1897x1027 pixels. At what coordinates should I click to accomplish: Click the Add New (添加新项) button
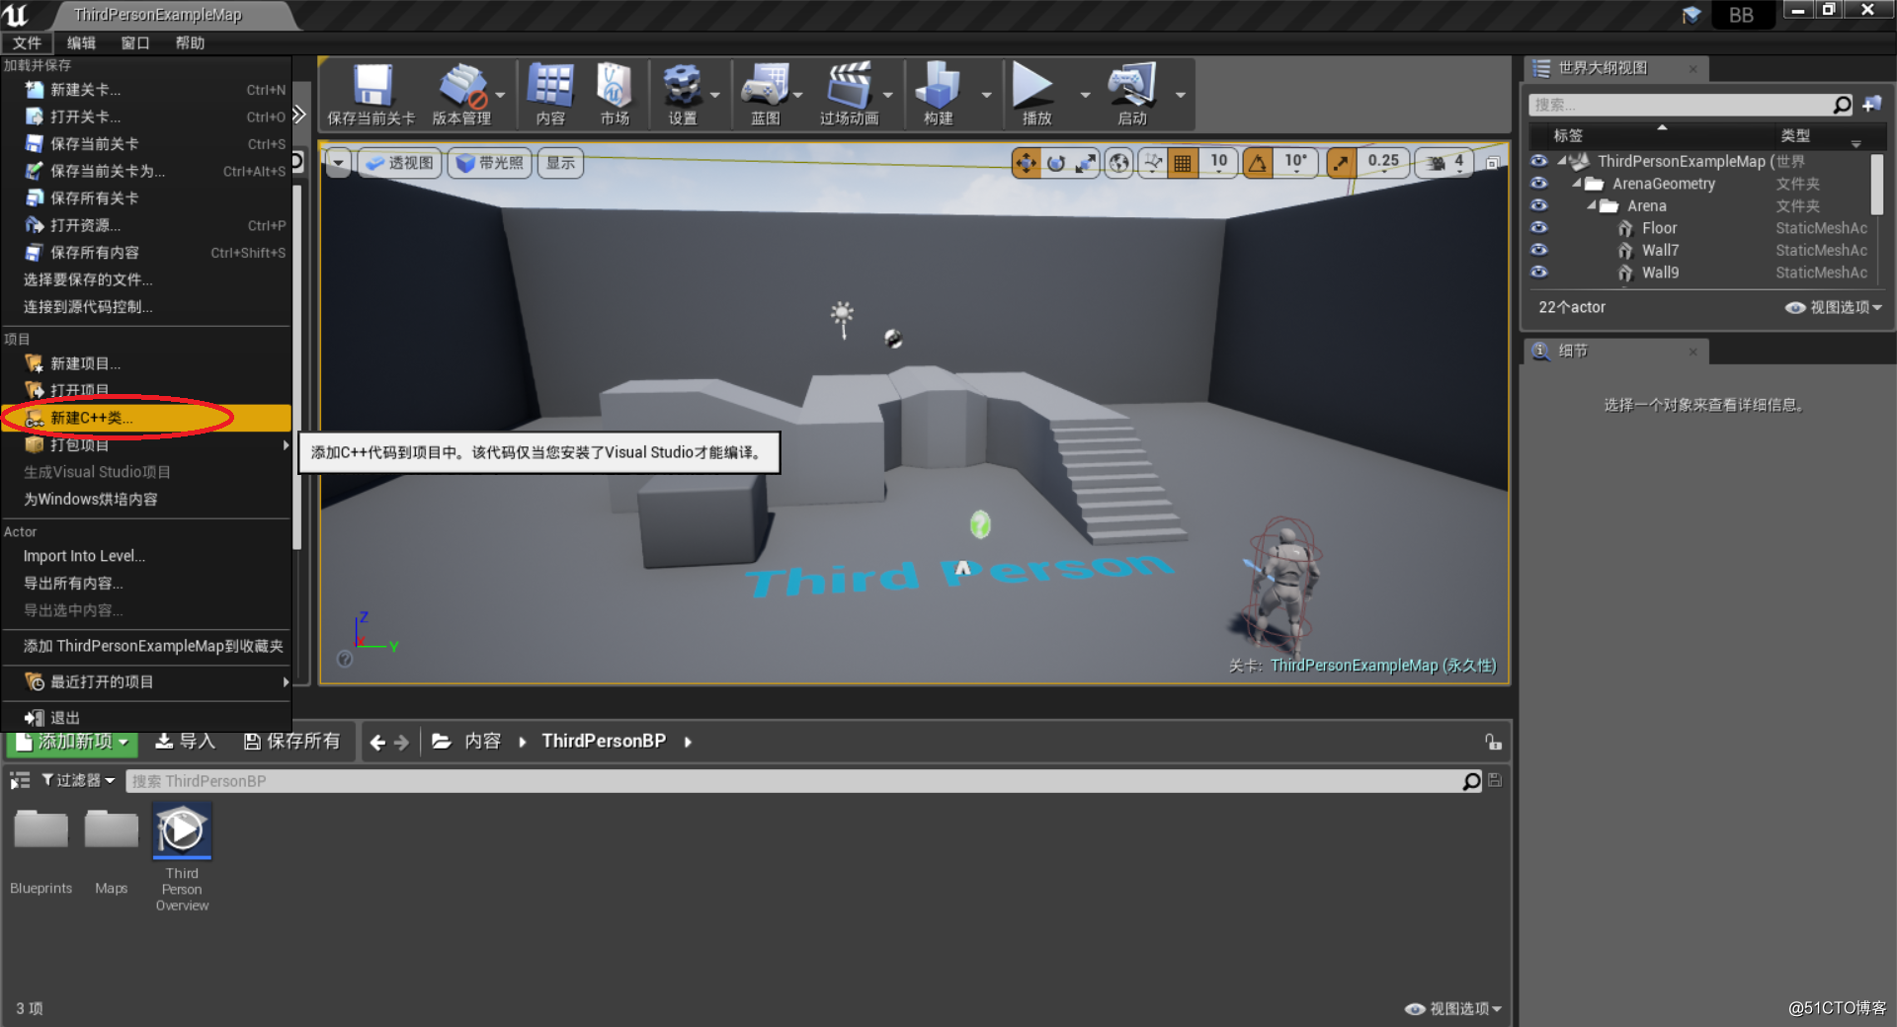coord(72,742)
